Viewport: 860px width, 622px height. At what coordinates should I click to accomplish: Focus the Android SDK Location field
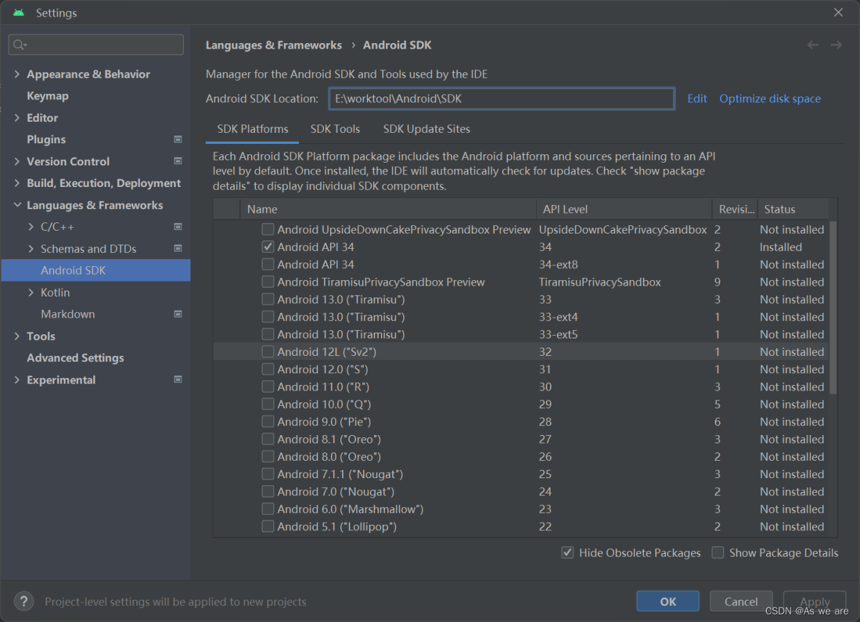[502, 99]
